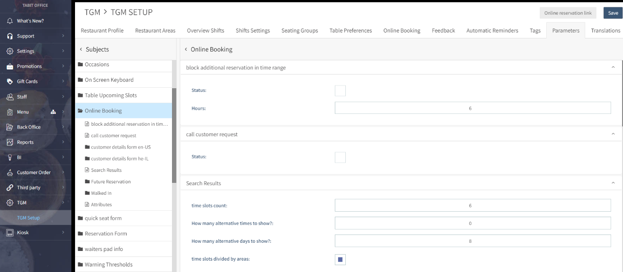Toggle call customer request Status checkbox

tap(340, 157)
